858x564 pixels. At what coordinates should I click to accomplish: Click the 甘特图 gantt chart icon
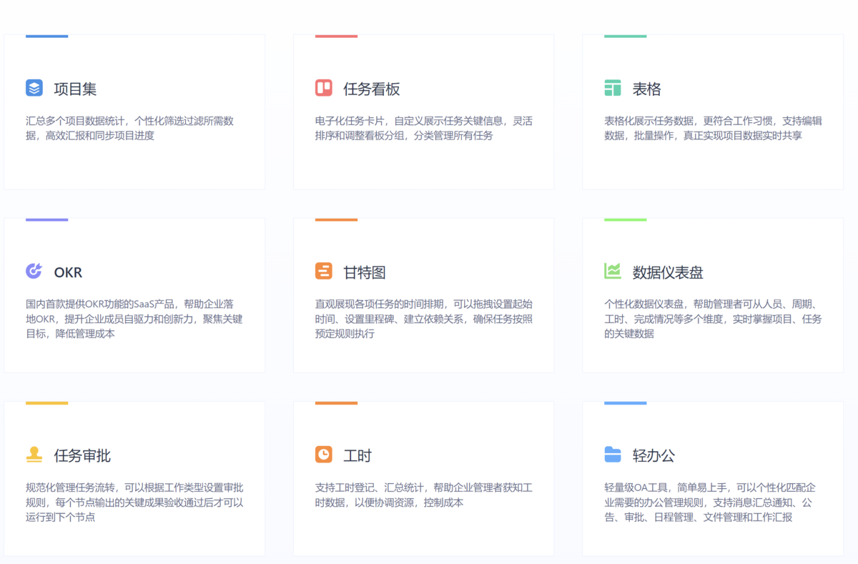coord(322,269)
